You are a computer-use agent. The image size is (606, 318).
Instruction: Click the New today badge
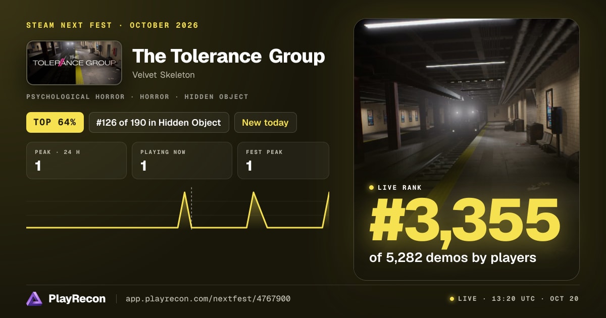[265, 122]
